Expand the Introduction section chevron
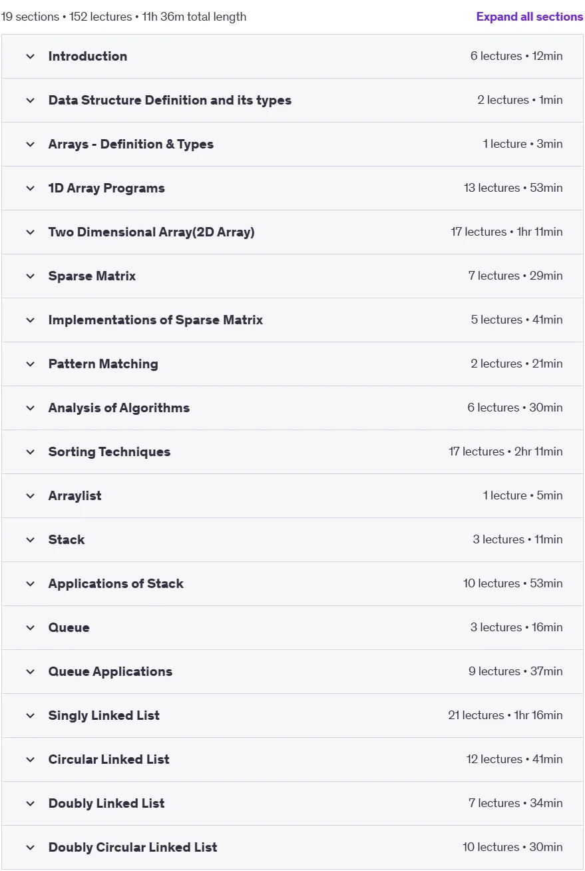The height and width of the screenshot is (871, 585). 30,57
